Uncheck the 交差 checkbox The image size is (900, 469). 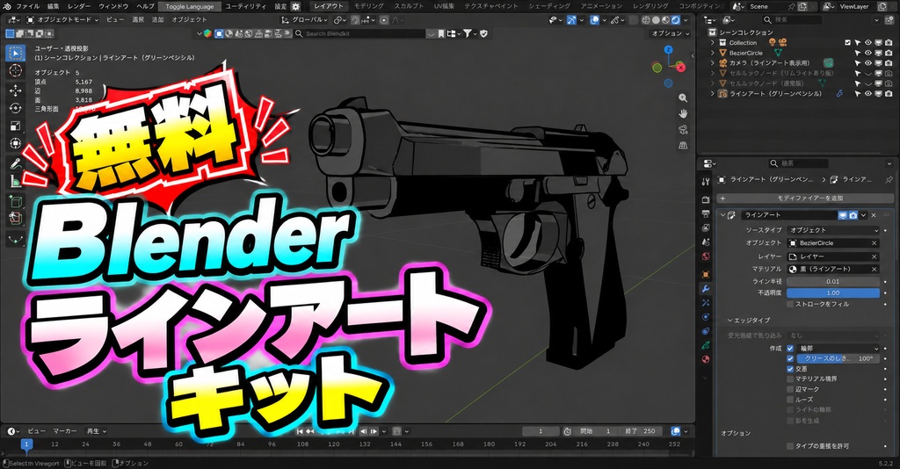coord(790,369)
